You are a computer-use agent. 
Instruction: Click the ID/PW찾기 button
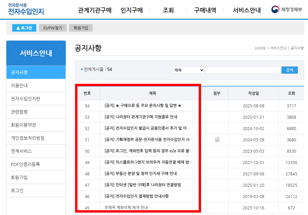click(53, 28)
